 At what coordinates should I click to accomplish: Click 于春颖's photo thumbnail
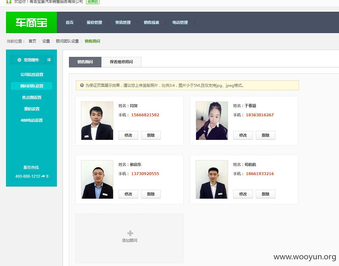pos(212,121)
